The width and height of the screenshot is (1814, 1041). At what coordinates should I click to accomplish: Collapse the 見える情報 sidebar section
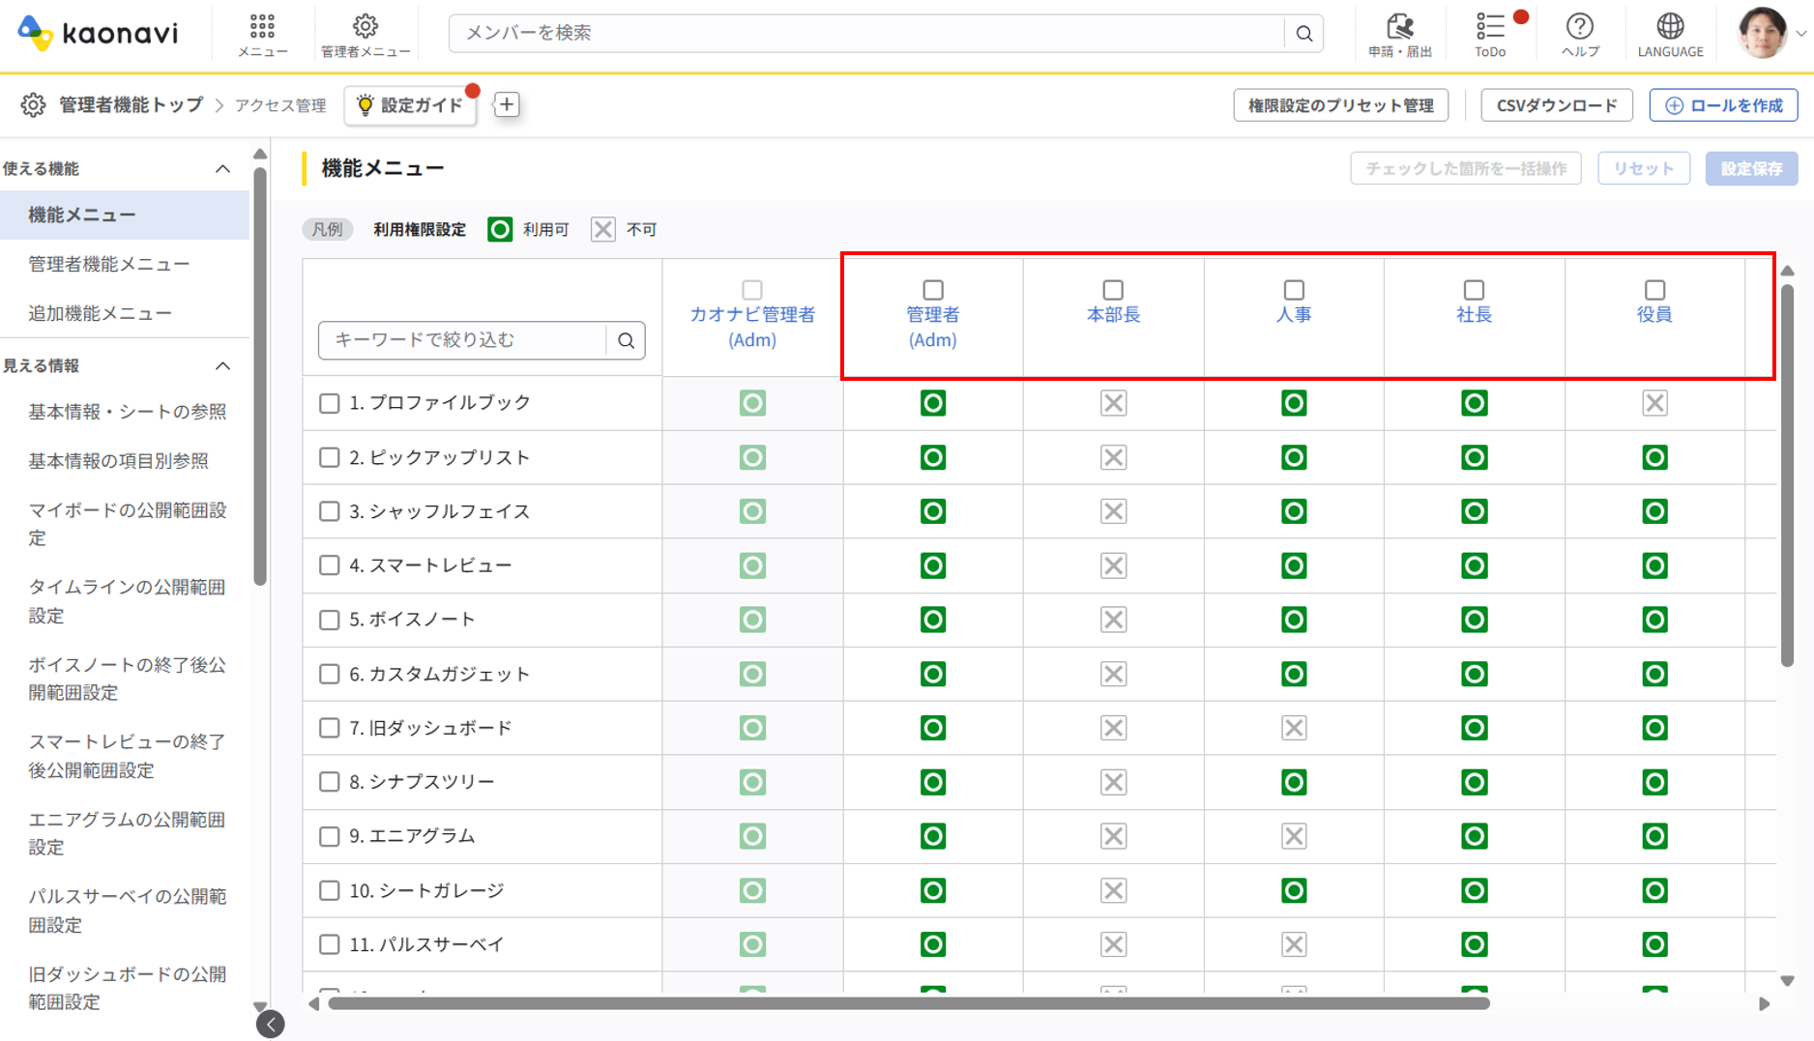222,366
